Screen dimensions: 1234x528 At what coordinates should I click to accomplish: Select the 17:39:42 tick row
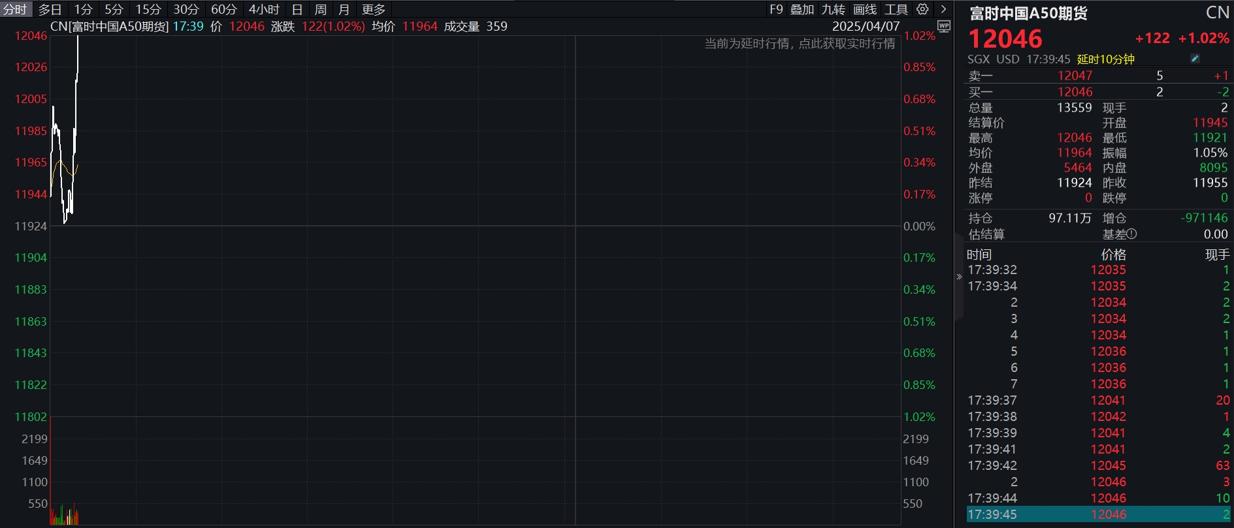pyautogui.click(x=1099, y=465)
